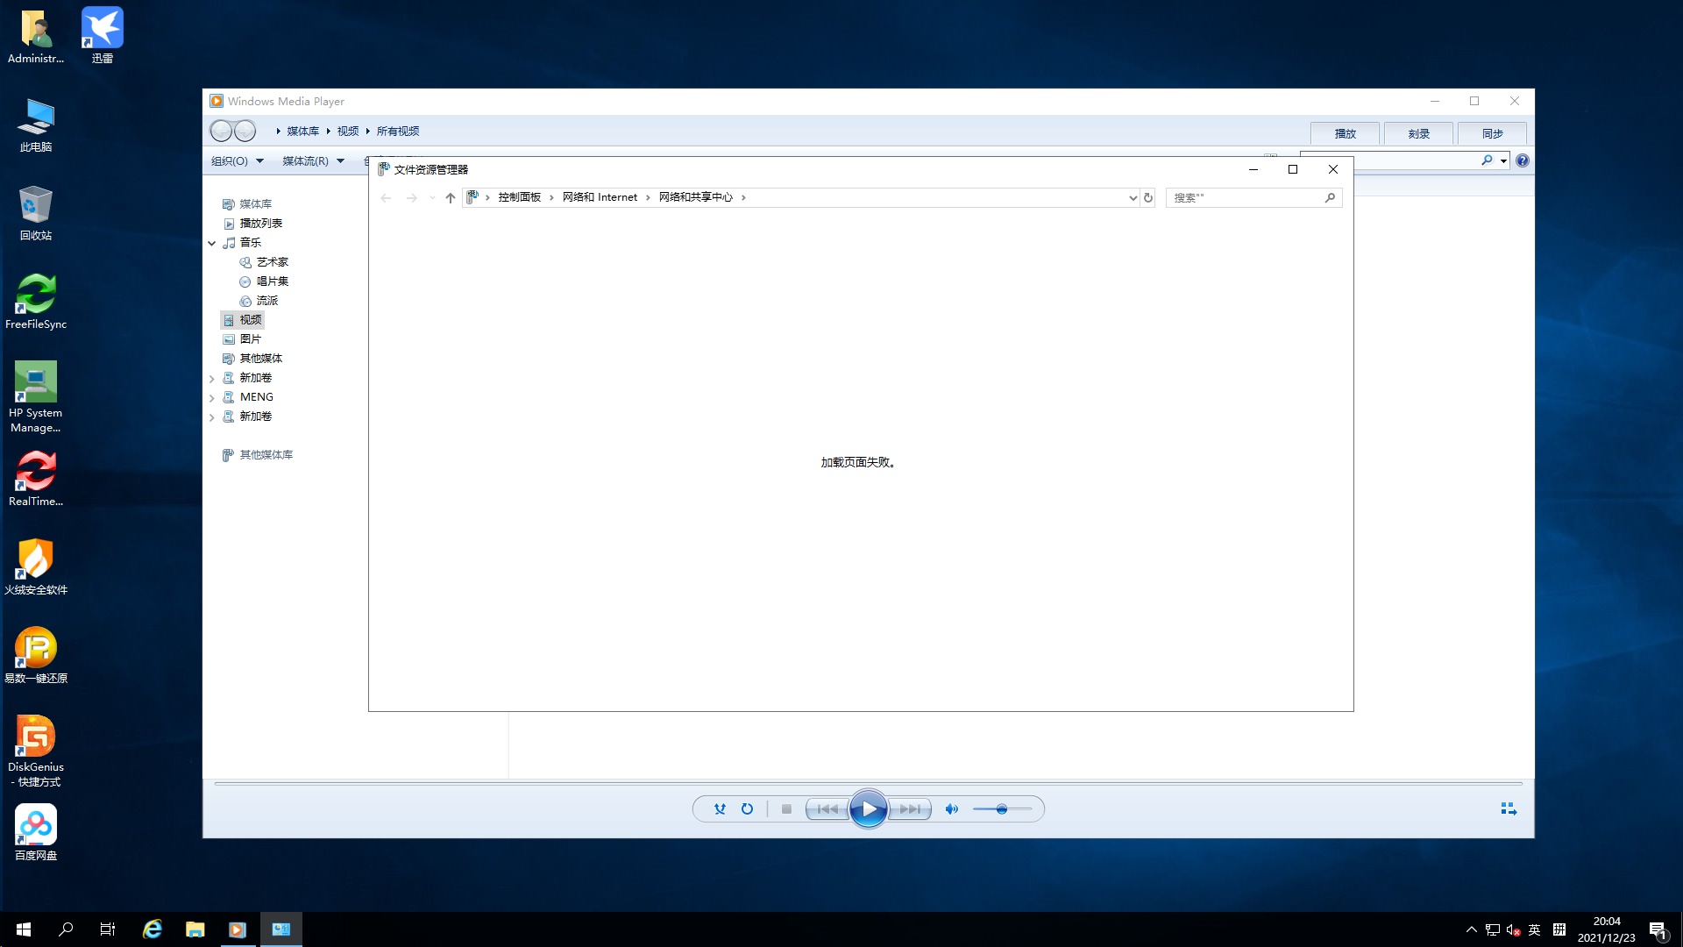
Task: Collapse the 音乐 tree node
Action: [212, 243]
